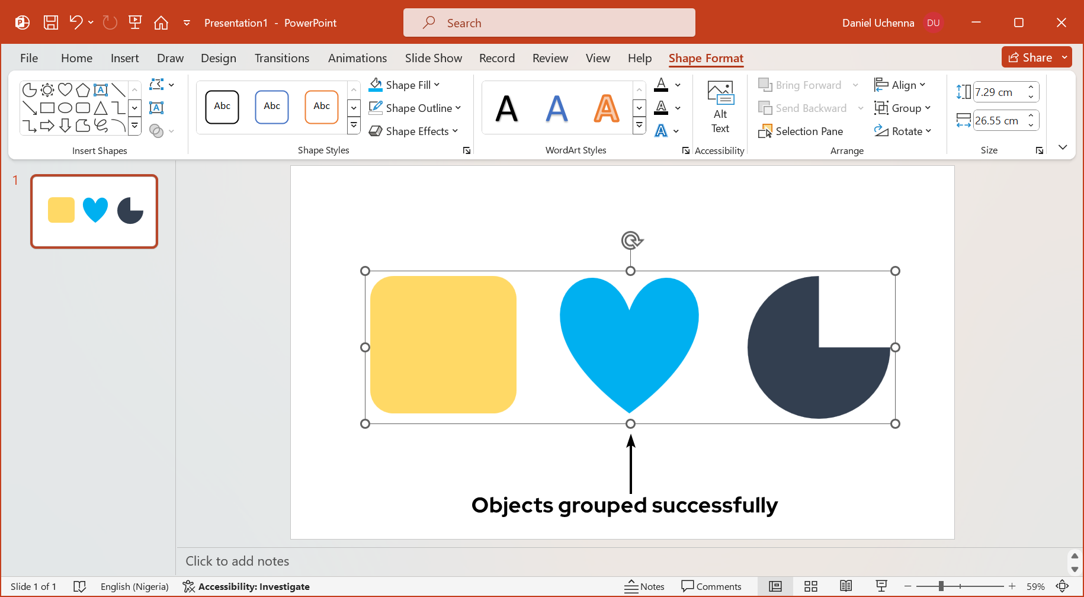Click the Group icon in Arrange
This screenshot has height=597, width=1084.
click(883, 108)
